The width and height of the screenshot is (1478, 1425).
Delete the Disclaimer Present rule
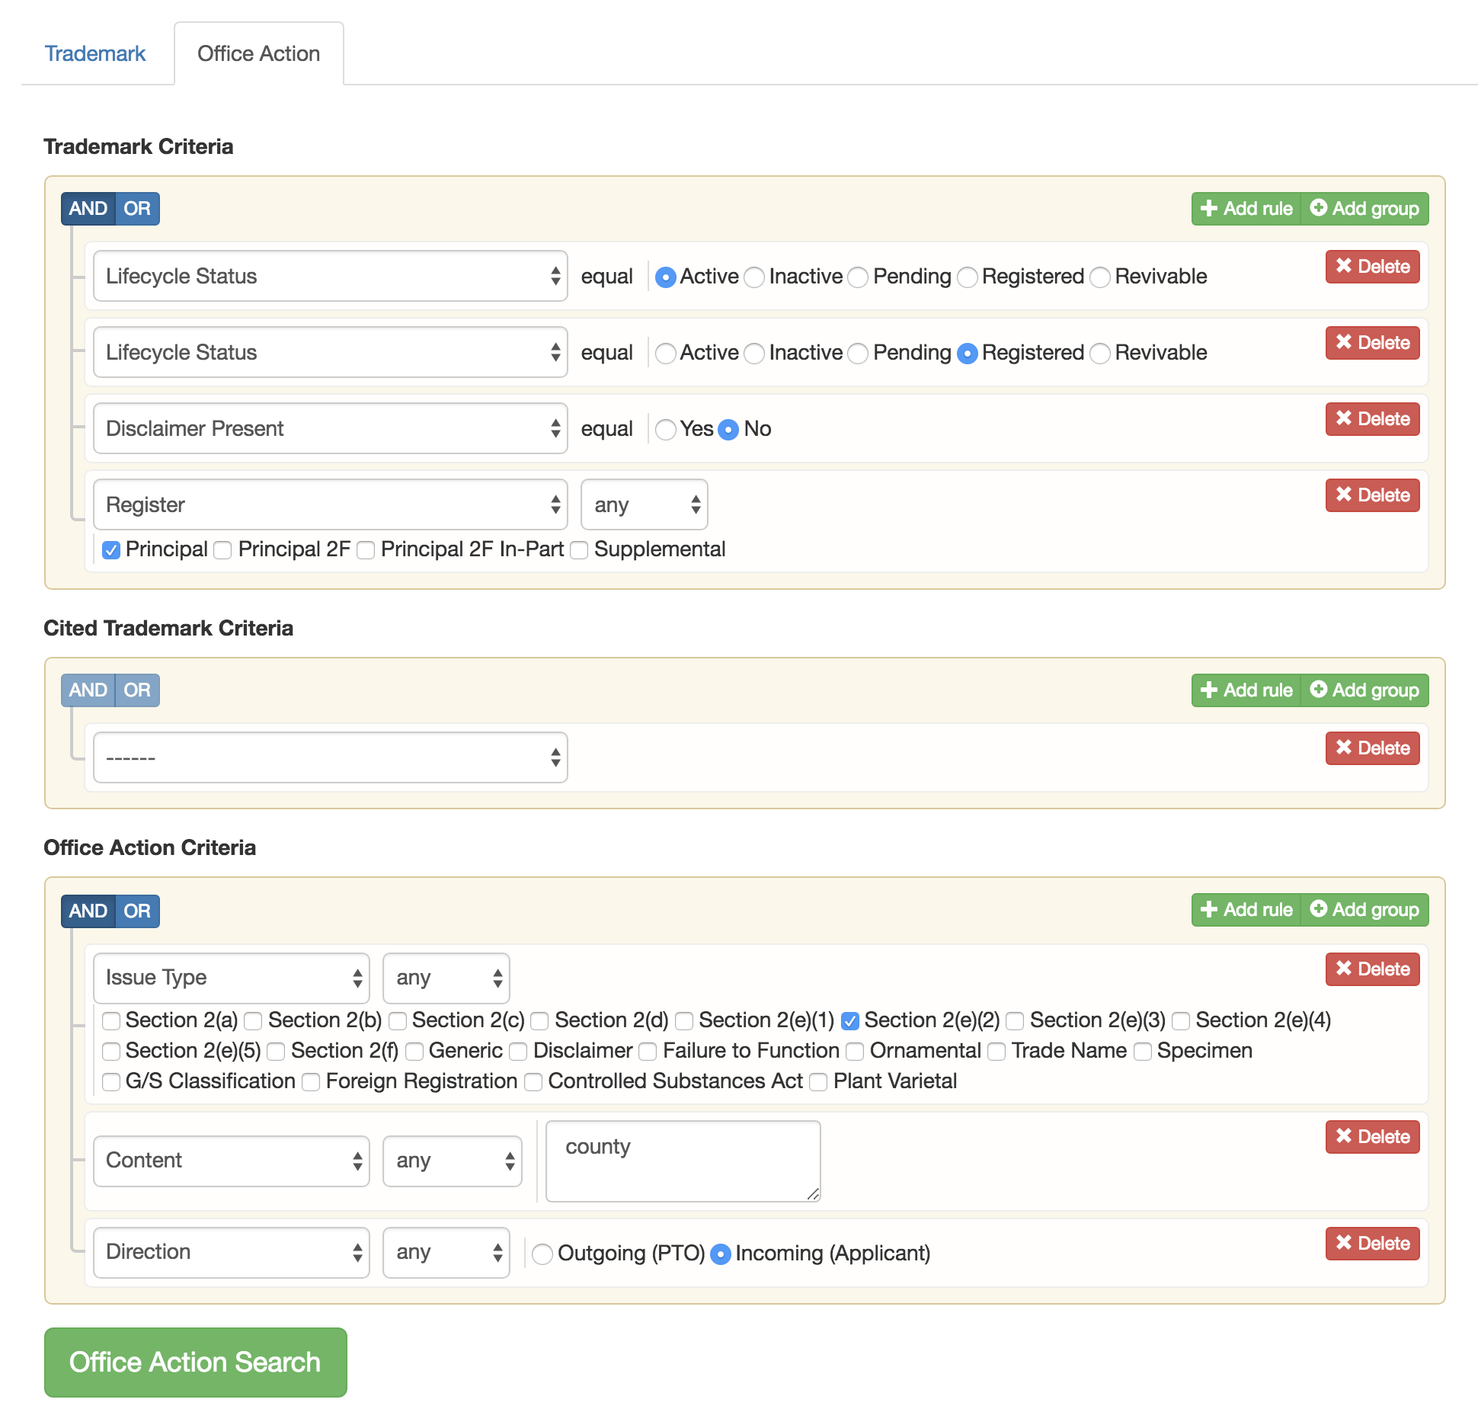[1372, 419]
